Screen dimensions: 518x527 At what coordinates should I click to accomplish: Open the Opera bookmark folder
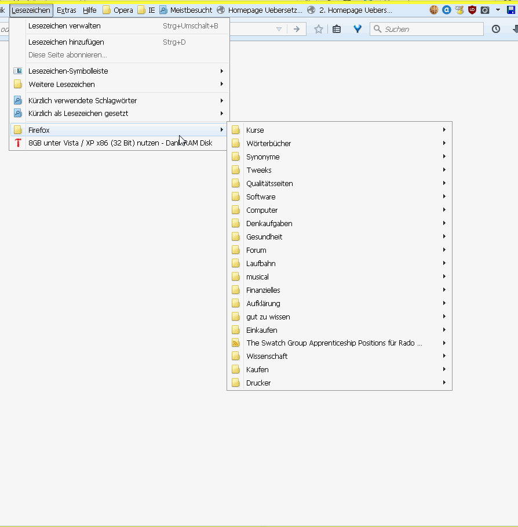point(118,10)
